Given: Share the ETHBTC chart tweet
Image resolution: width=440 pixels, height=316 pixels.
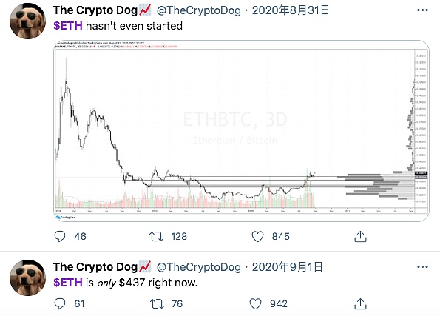Looking at the screenshot, I should pos(360,236).
